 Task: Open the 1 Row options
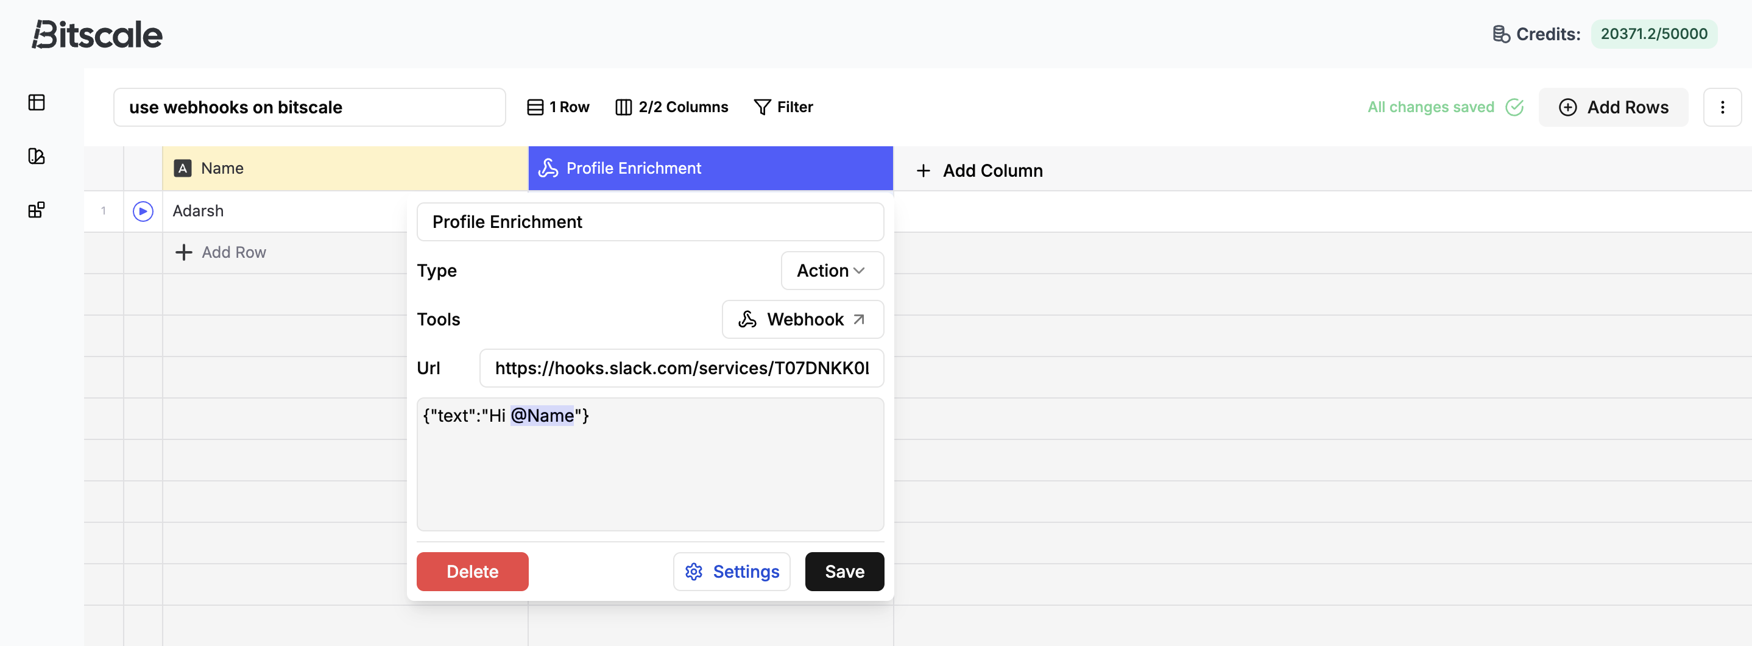[x=559, y=107]
